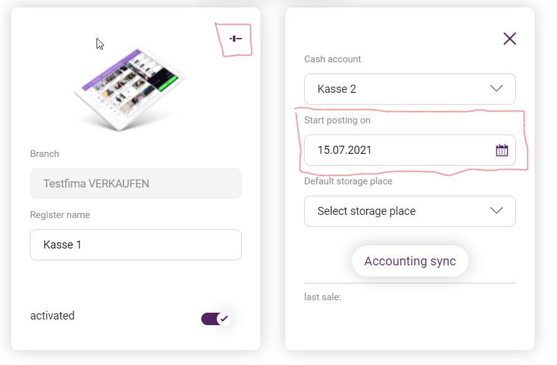Click the tablet register image
The image size is (557, 365).
(130, 89)
